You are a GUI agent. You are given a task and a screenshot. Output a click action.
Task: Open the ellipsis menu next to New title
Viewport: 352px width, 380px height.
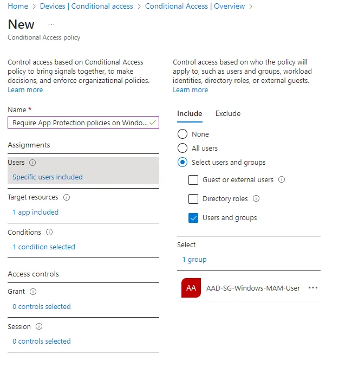click(51, 24)
